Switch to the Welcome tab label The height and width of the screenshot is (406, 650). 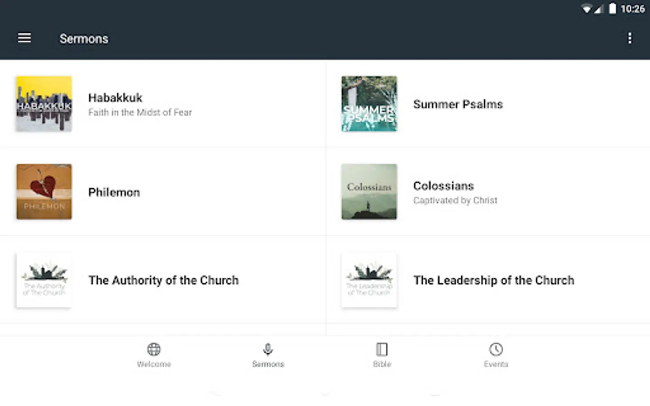[154, 364]
